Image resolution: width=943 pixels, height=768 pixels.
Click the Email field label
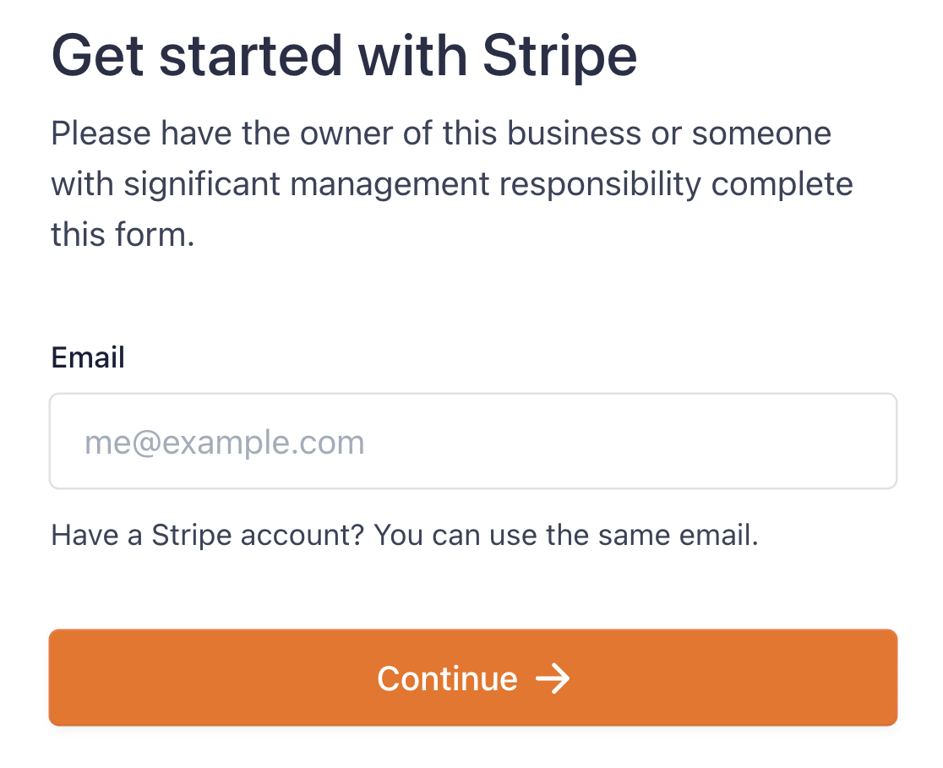[x=88, y=357]
